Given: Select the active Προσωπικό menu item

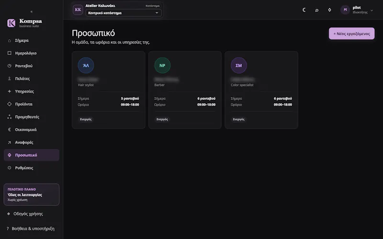Looking at the screenshot, I should (32, 155).
